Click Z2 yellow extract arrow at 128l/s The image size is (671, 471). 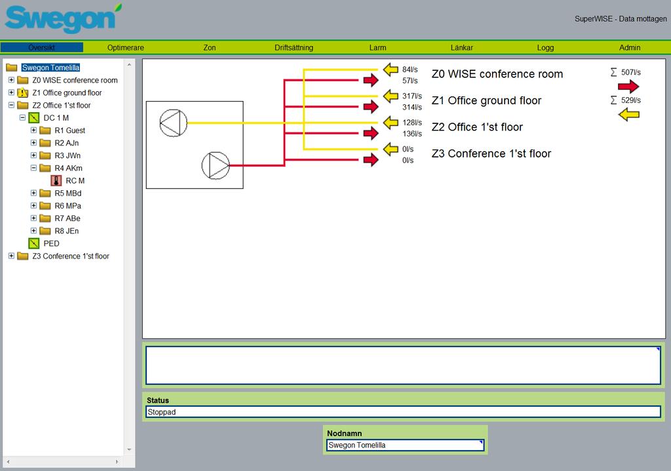point(391,123)
